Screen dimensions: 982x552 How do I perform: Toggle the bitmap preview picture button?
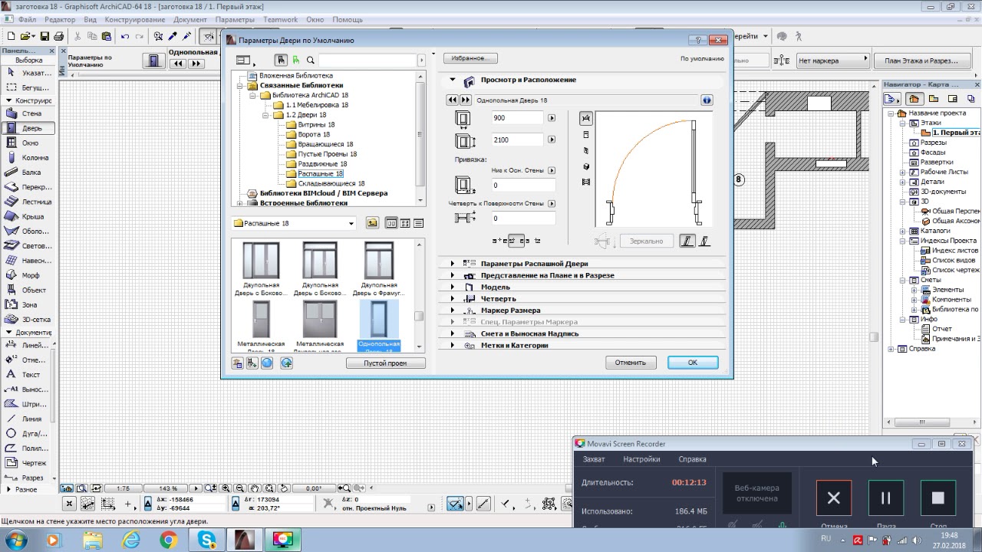586,182
